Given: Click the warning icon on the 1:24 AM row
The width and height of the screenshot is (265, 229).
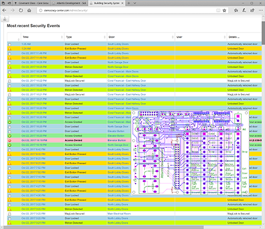Looking at the screenshot, I should click(10, 49).
